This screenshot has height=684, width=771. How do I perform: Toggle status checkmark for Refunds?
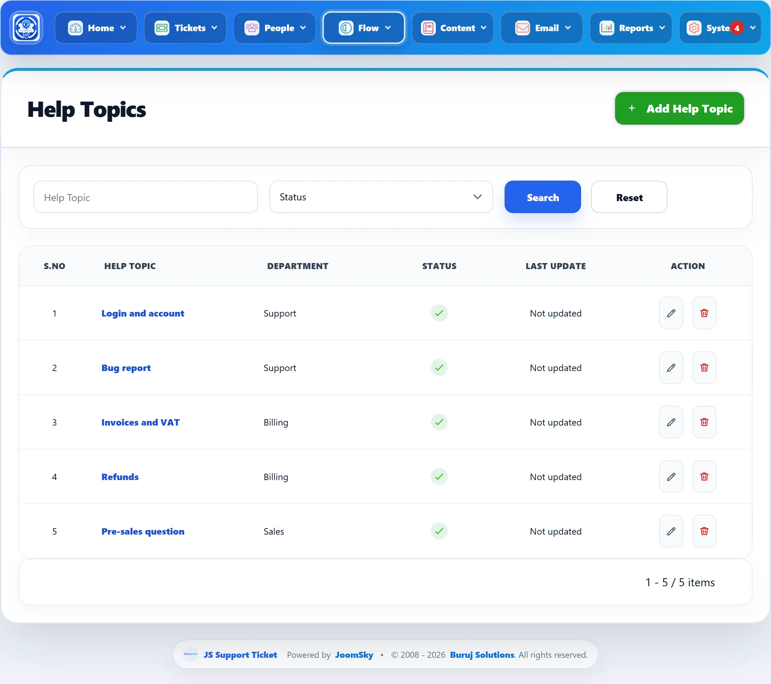(439, 477)
